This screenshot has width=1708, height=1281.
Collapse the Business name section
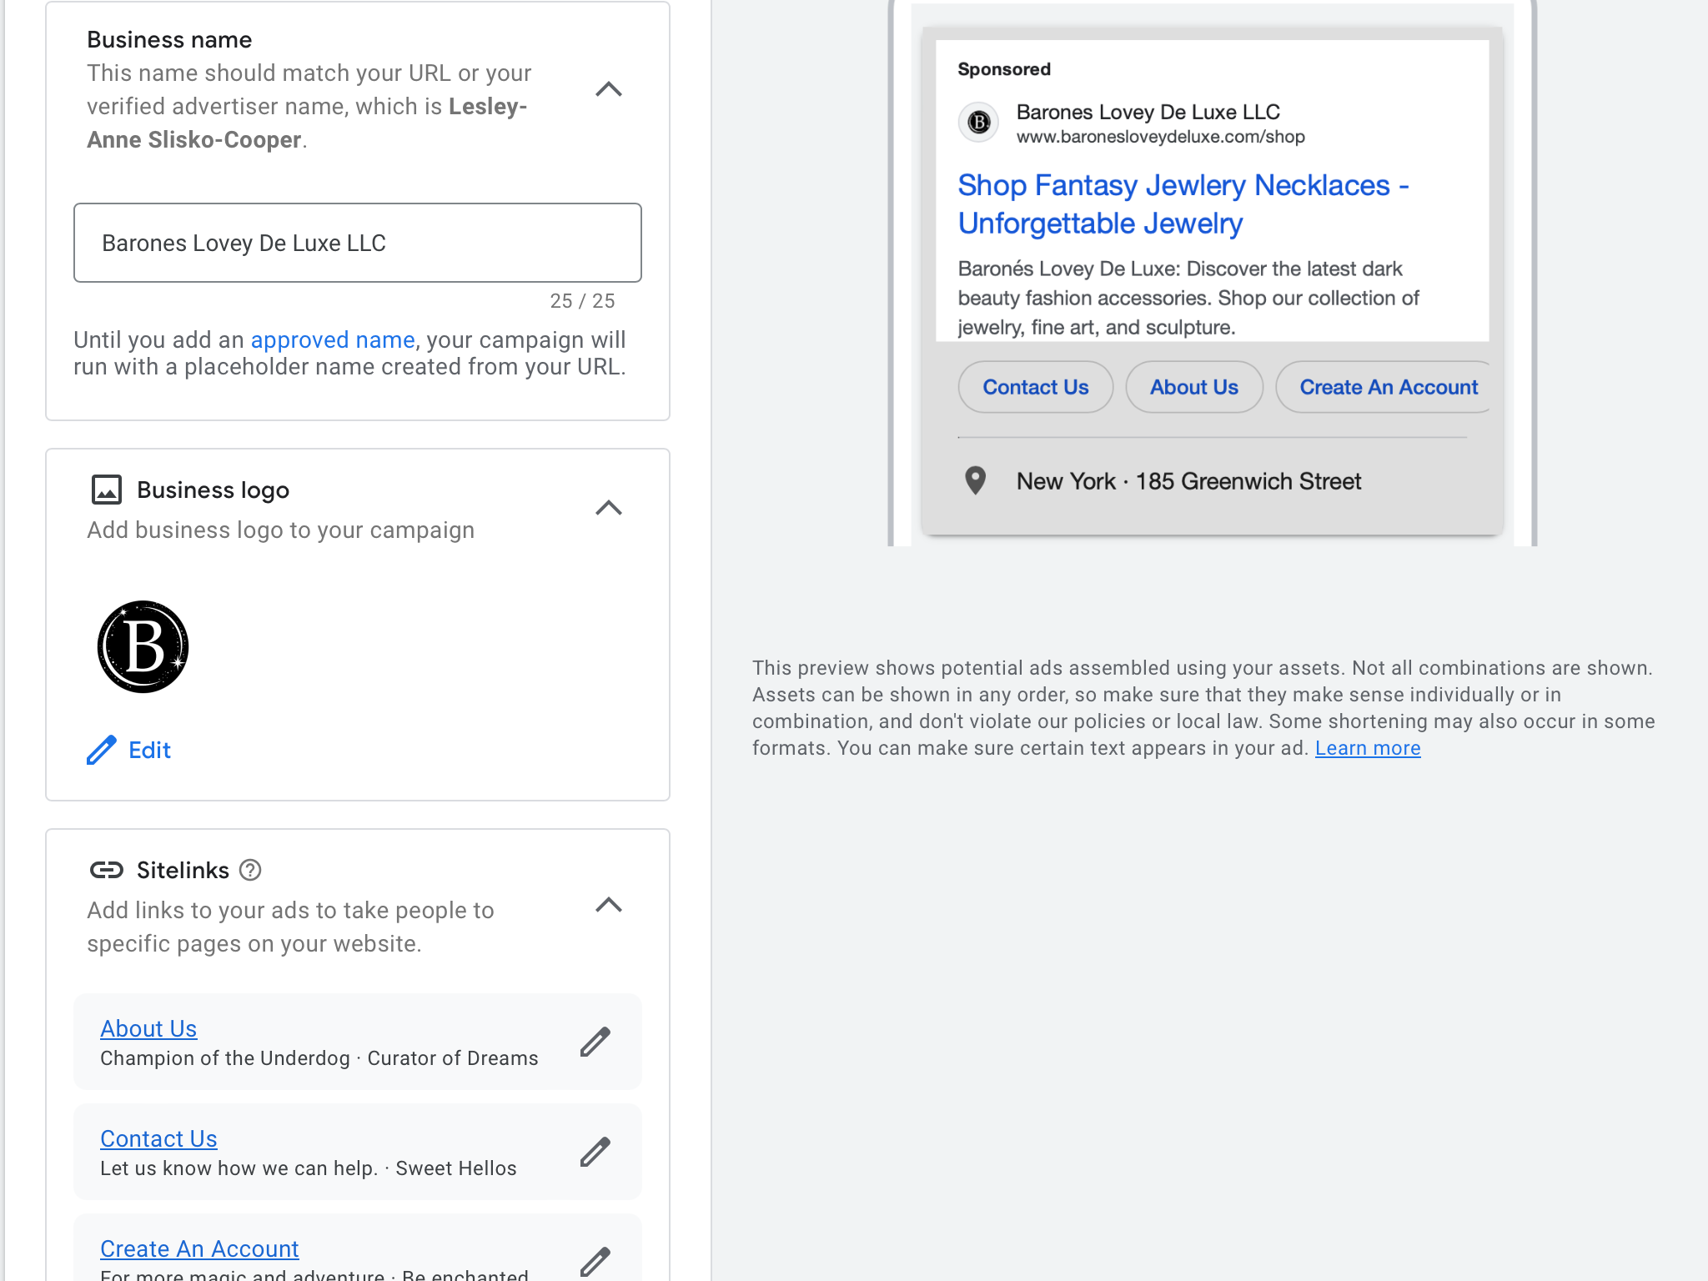click(609, 89)
